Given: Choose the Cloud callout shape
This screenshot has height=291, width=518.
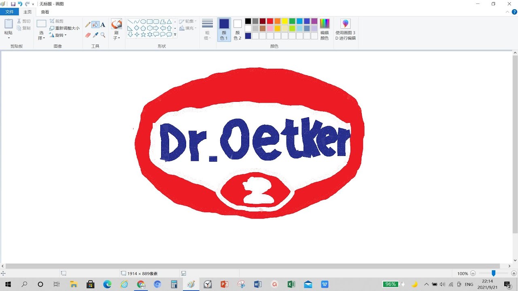Looking at the screenshot, I should [x=169, y=35].
